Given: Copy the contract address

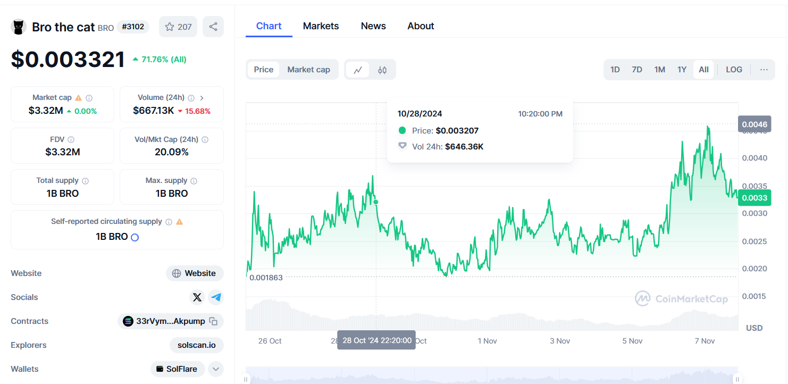Looking at the screenshot, I should coord(213,321).
